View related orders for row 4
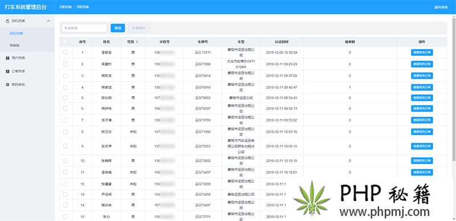The image size is (456, 221). tap(422, 87)
